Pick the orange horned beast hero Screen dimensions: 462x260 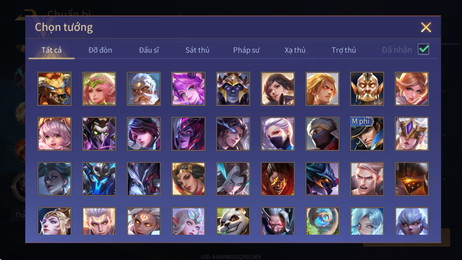pos(54,89)
